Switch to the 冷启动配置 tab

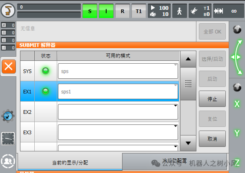(174, 161)
